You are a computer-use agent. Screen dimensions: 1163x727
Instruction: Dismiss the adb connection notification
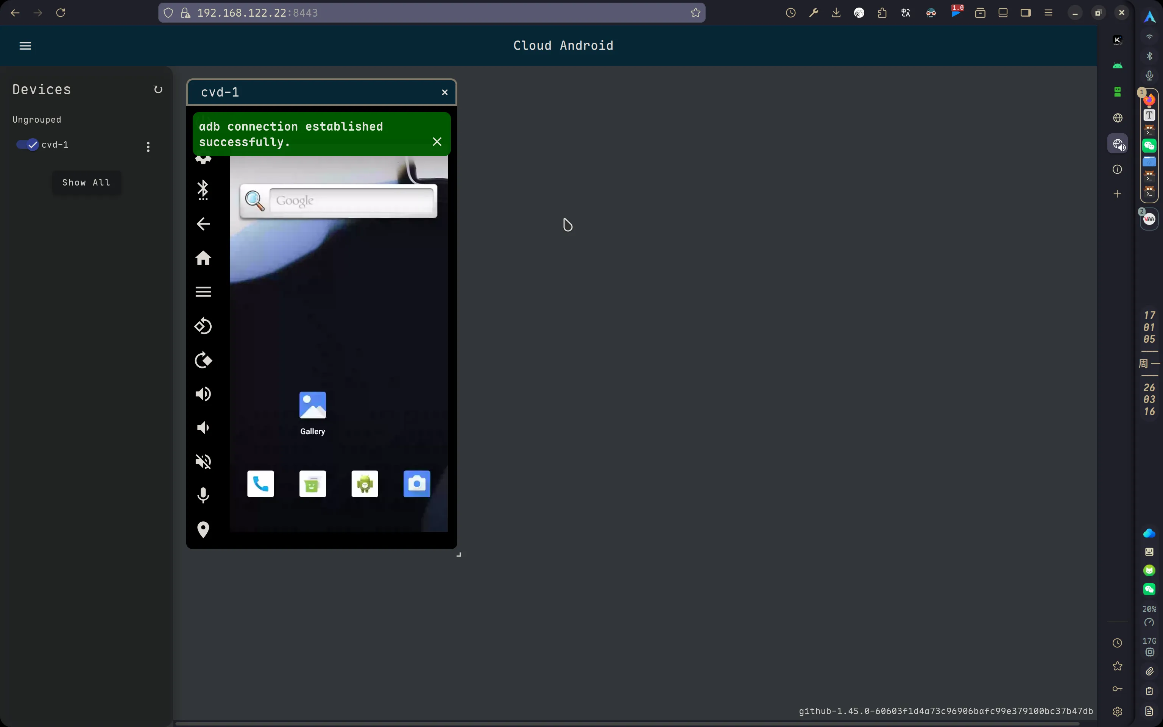pos(437,141)
